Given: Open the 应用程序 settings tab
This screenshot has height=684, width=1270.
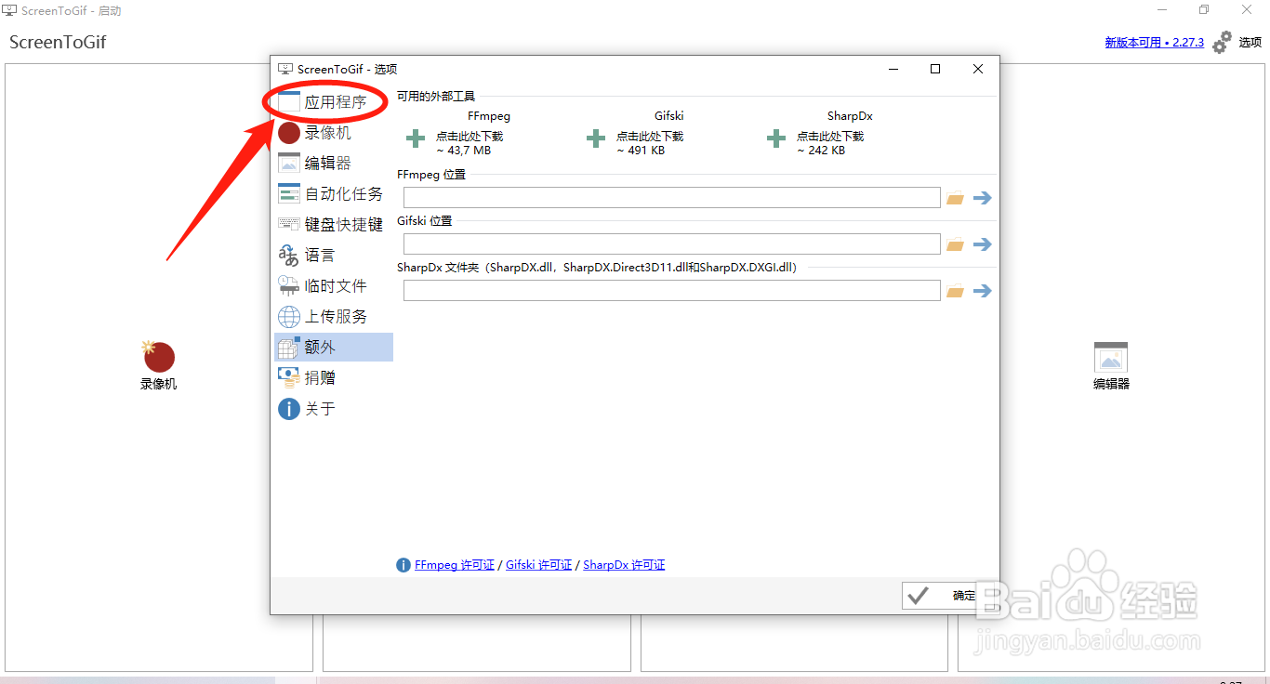Looking at the screenshot, I should pyautogui.click(x=333, y=102).
